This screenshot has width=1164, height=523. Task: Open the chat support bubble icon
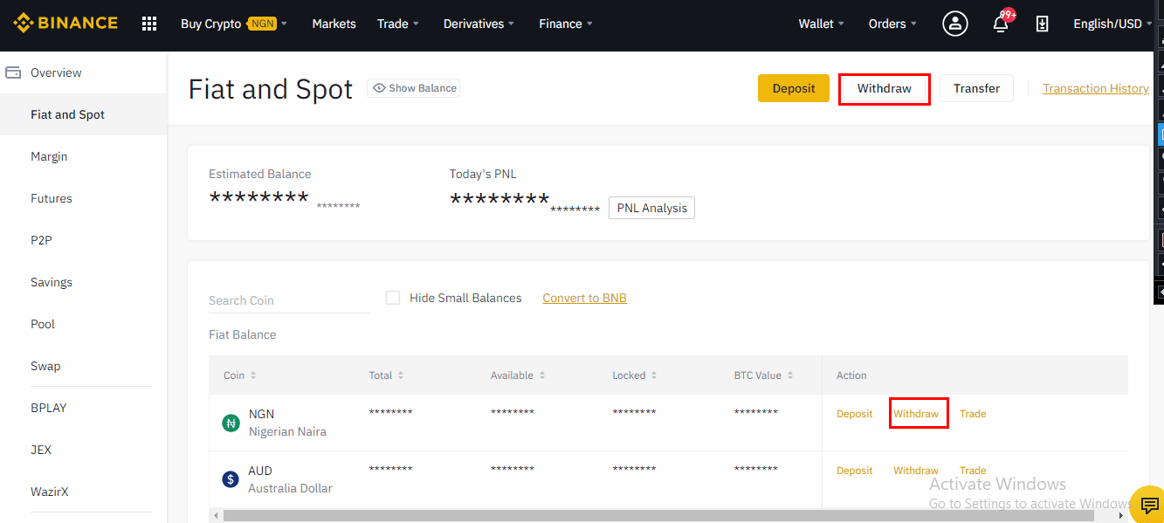point(1149,506)
